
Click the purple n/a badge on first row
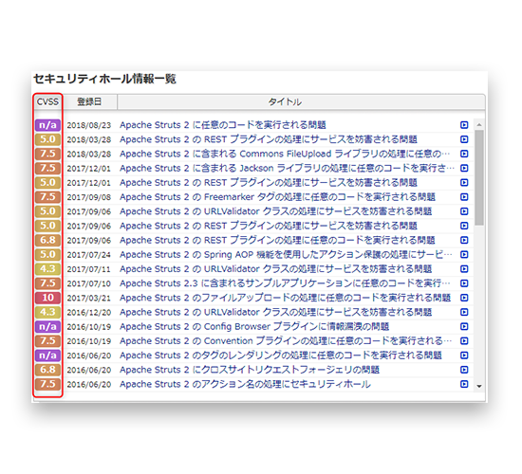coord(48,125)
